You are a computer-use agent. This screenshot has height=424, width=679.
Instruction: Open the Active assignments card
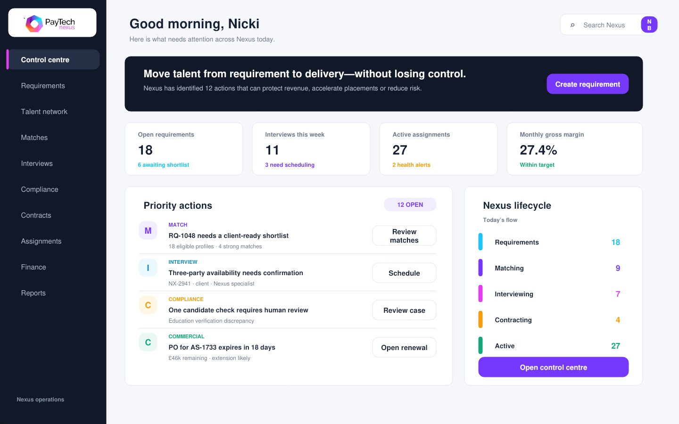point(439,149)
